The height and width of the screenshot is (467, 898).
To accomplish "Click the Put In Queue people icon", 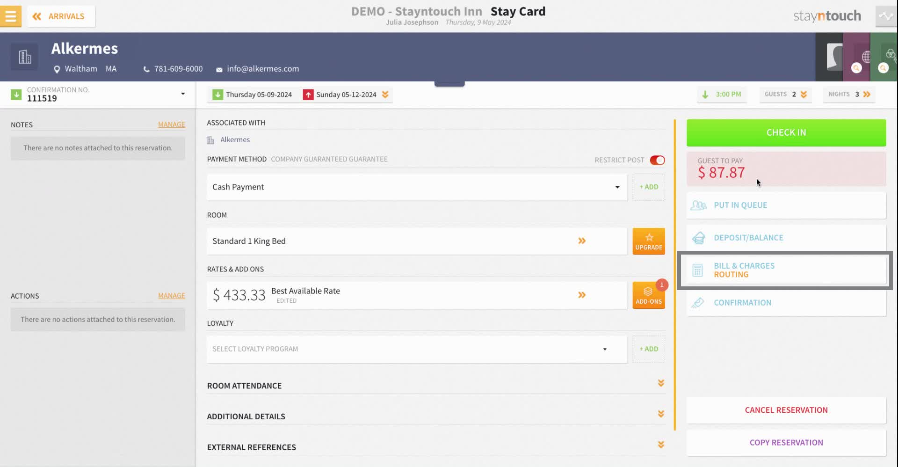I will 698,205.
